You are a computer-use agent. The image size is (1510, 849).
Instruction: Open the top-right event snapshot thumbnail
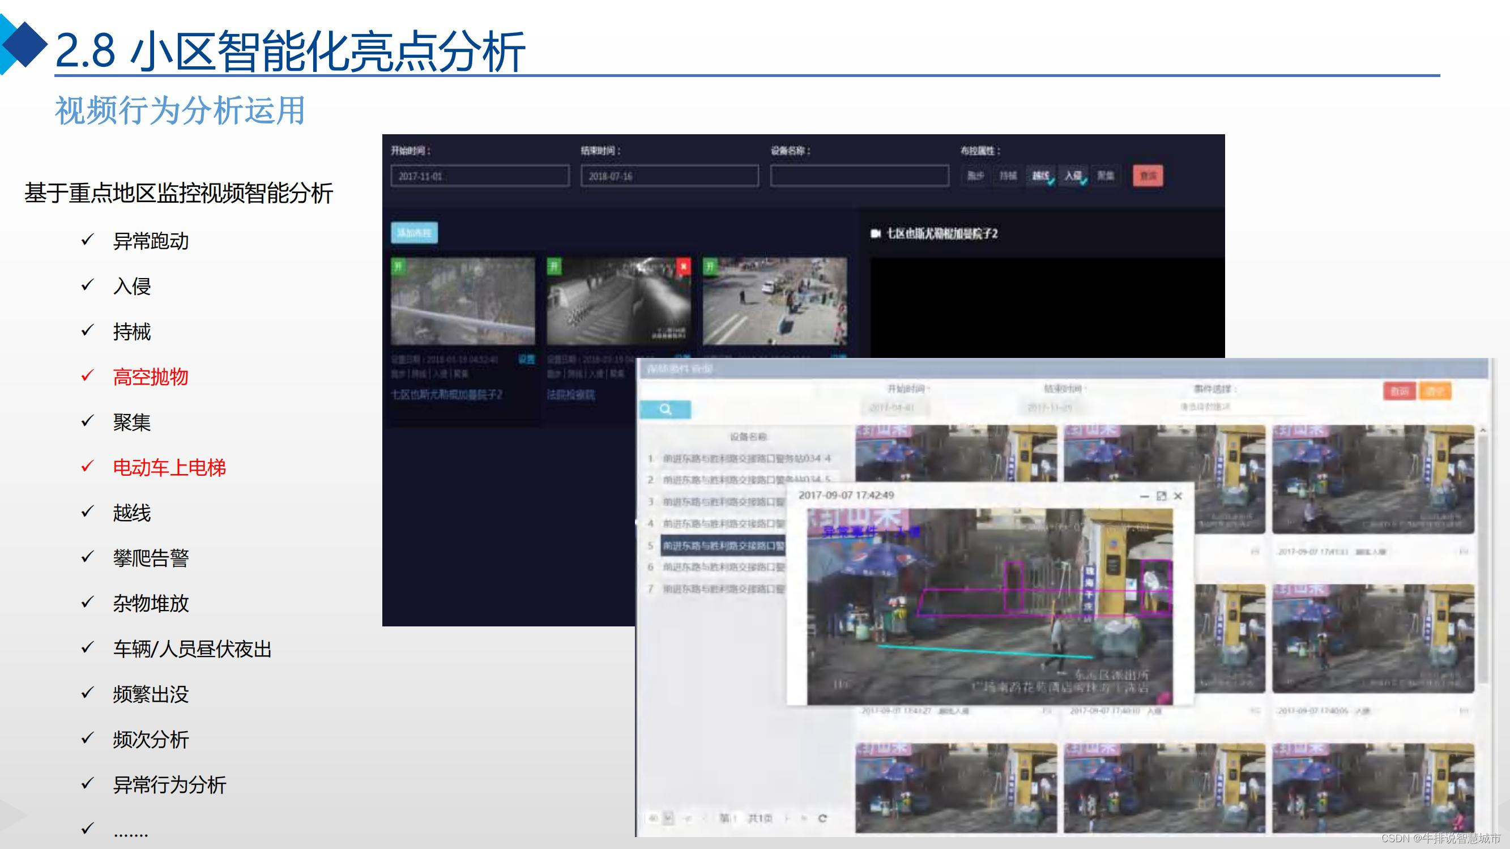[x=1373, y=479]
